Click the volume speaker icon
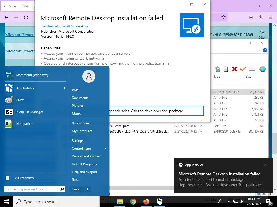The image size is (277, 207). point(242,202)
